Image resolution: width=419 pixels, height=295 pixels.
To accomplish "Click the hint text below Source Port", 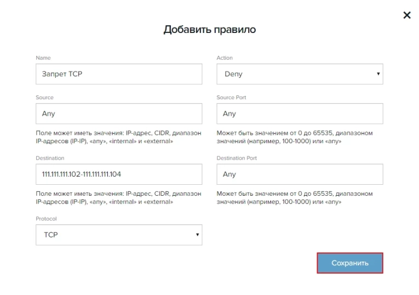I will click(x=294, y=137).
